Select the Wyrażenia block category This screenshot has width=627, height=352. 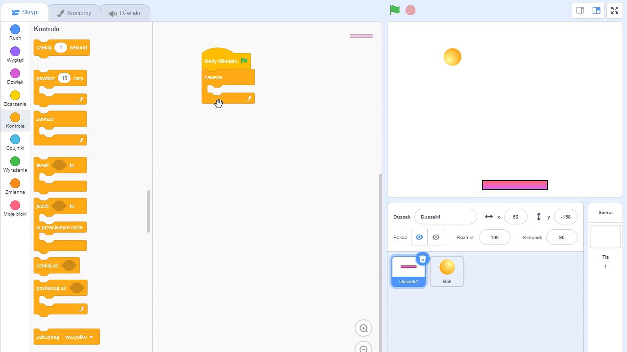15,165
